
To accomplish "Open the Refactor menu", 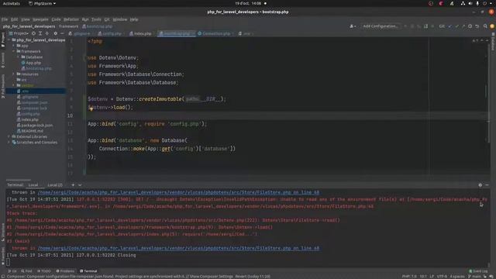I will [x=71, y=19].
